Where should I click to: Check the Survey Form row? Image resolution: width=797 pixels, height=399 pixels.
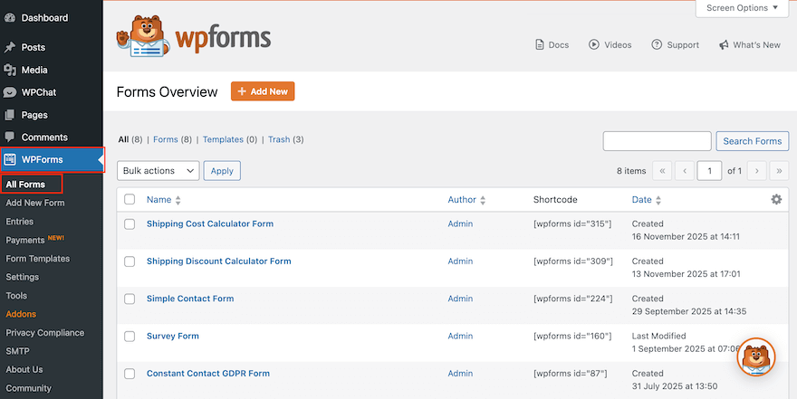pyautogui.click(x=130, y=336)
